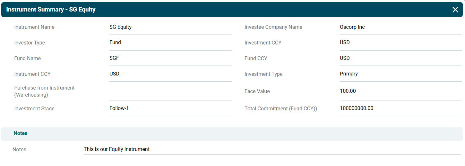Click the Instrument Name field value SG Equity

121,27
